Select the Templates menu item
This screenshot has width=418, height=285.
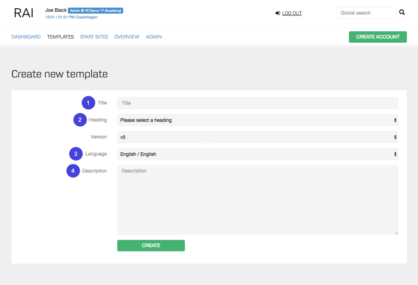[x=60, y=37]
